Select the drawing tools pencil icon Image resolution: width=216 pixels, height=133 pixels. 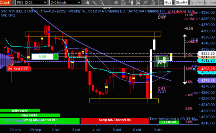94,2
